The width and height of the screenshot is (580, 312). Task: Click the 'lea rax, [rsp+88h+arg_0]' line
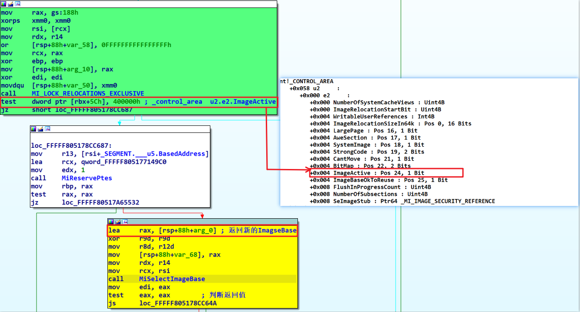[x=202, y=231]
